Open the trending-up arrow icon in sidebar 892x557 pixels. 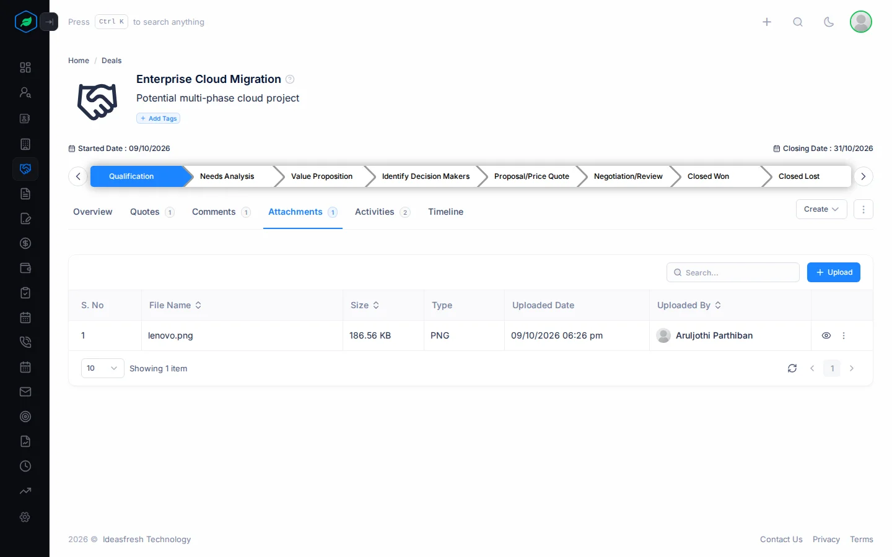(x=25, y=491)
